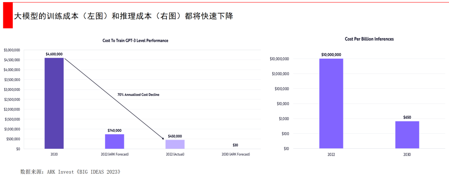Select the 2022 (ARK Forecast) bar in left chart
This screenshot has height=179, width=449.
114,141
